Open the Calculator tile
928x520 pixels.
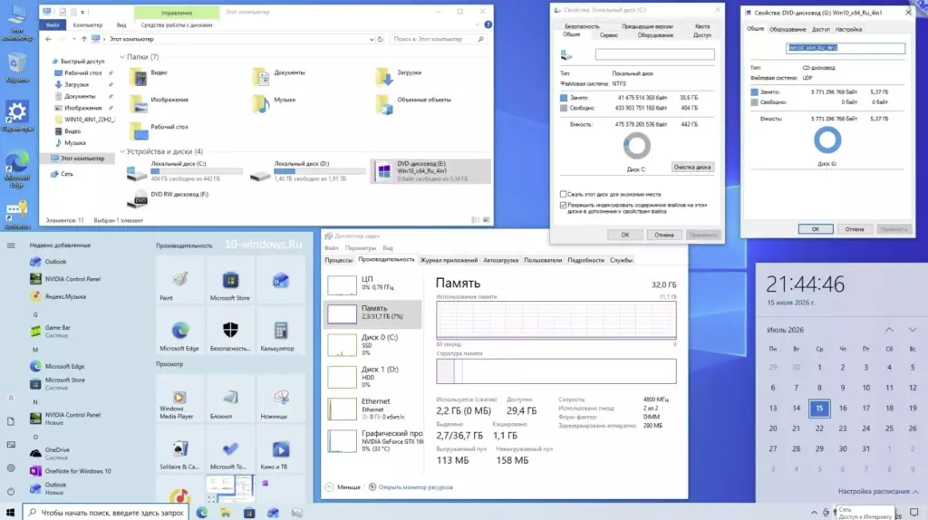click(281, 331)
